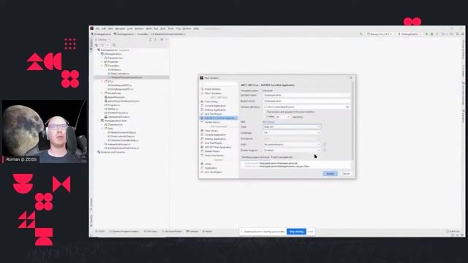Select ASP.NET Core Web Application template
The image size is (468, 263).
[219, 118]
